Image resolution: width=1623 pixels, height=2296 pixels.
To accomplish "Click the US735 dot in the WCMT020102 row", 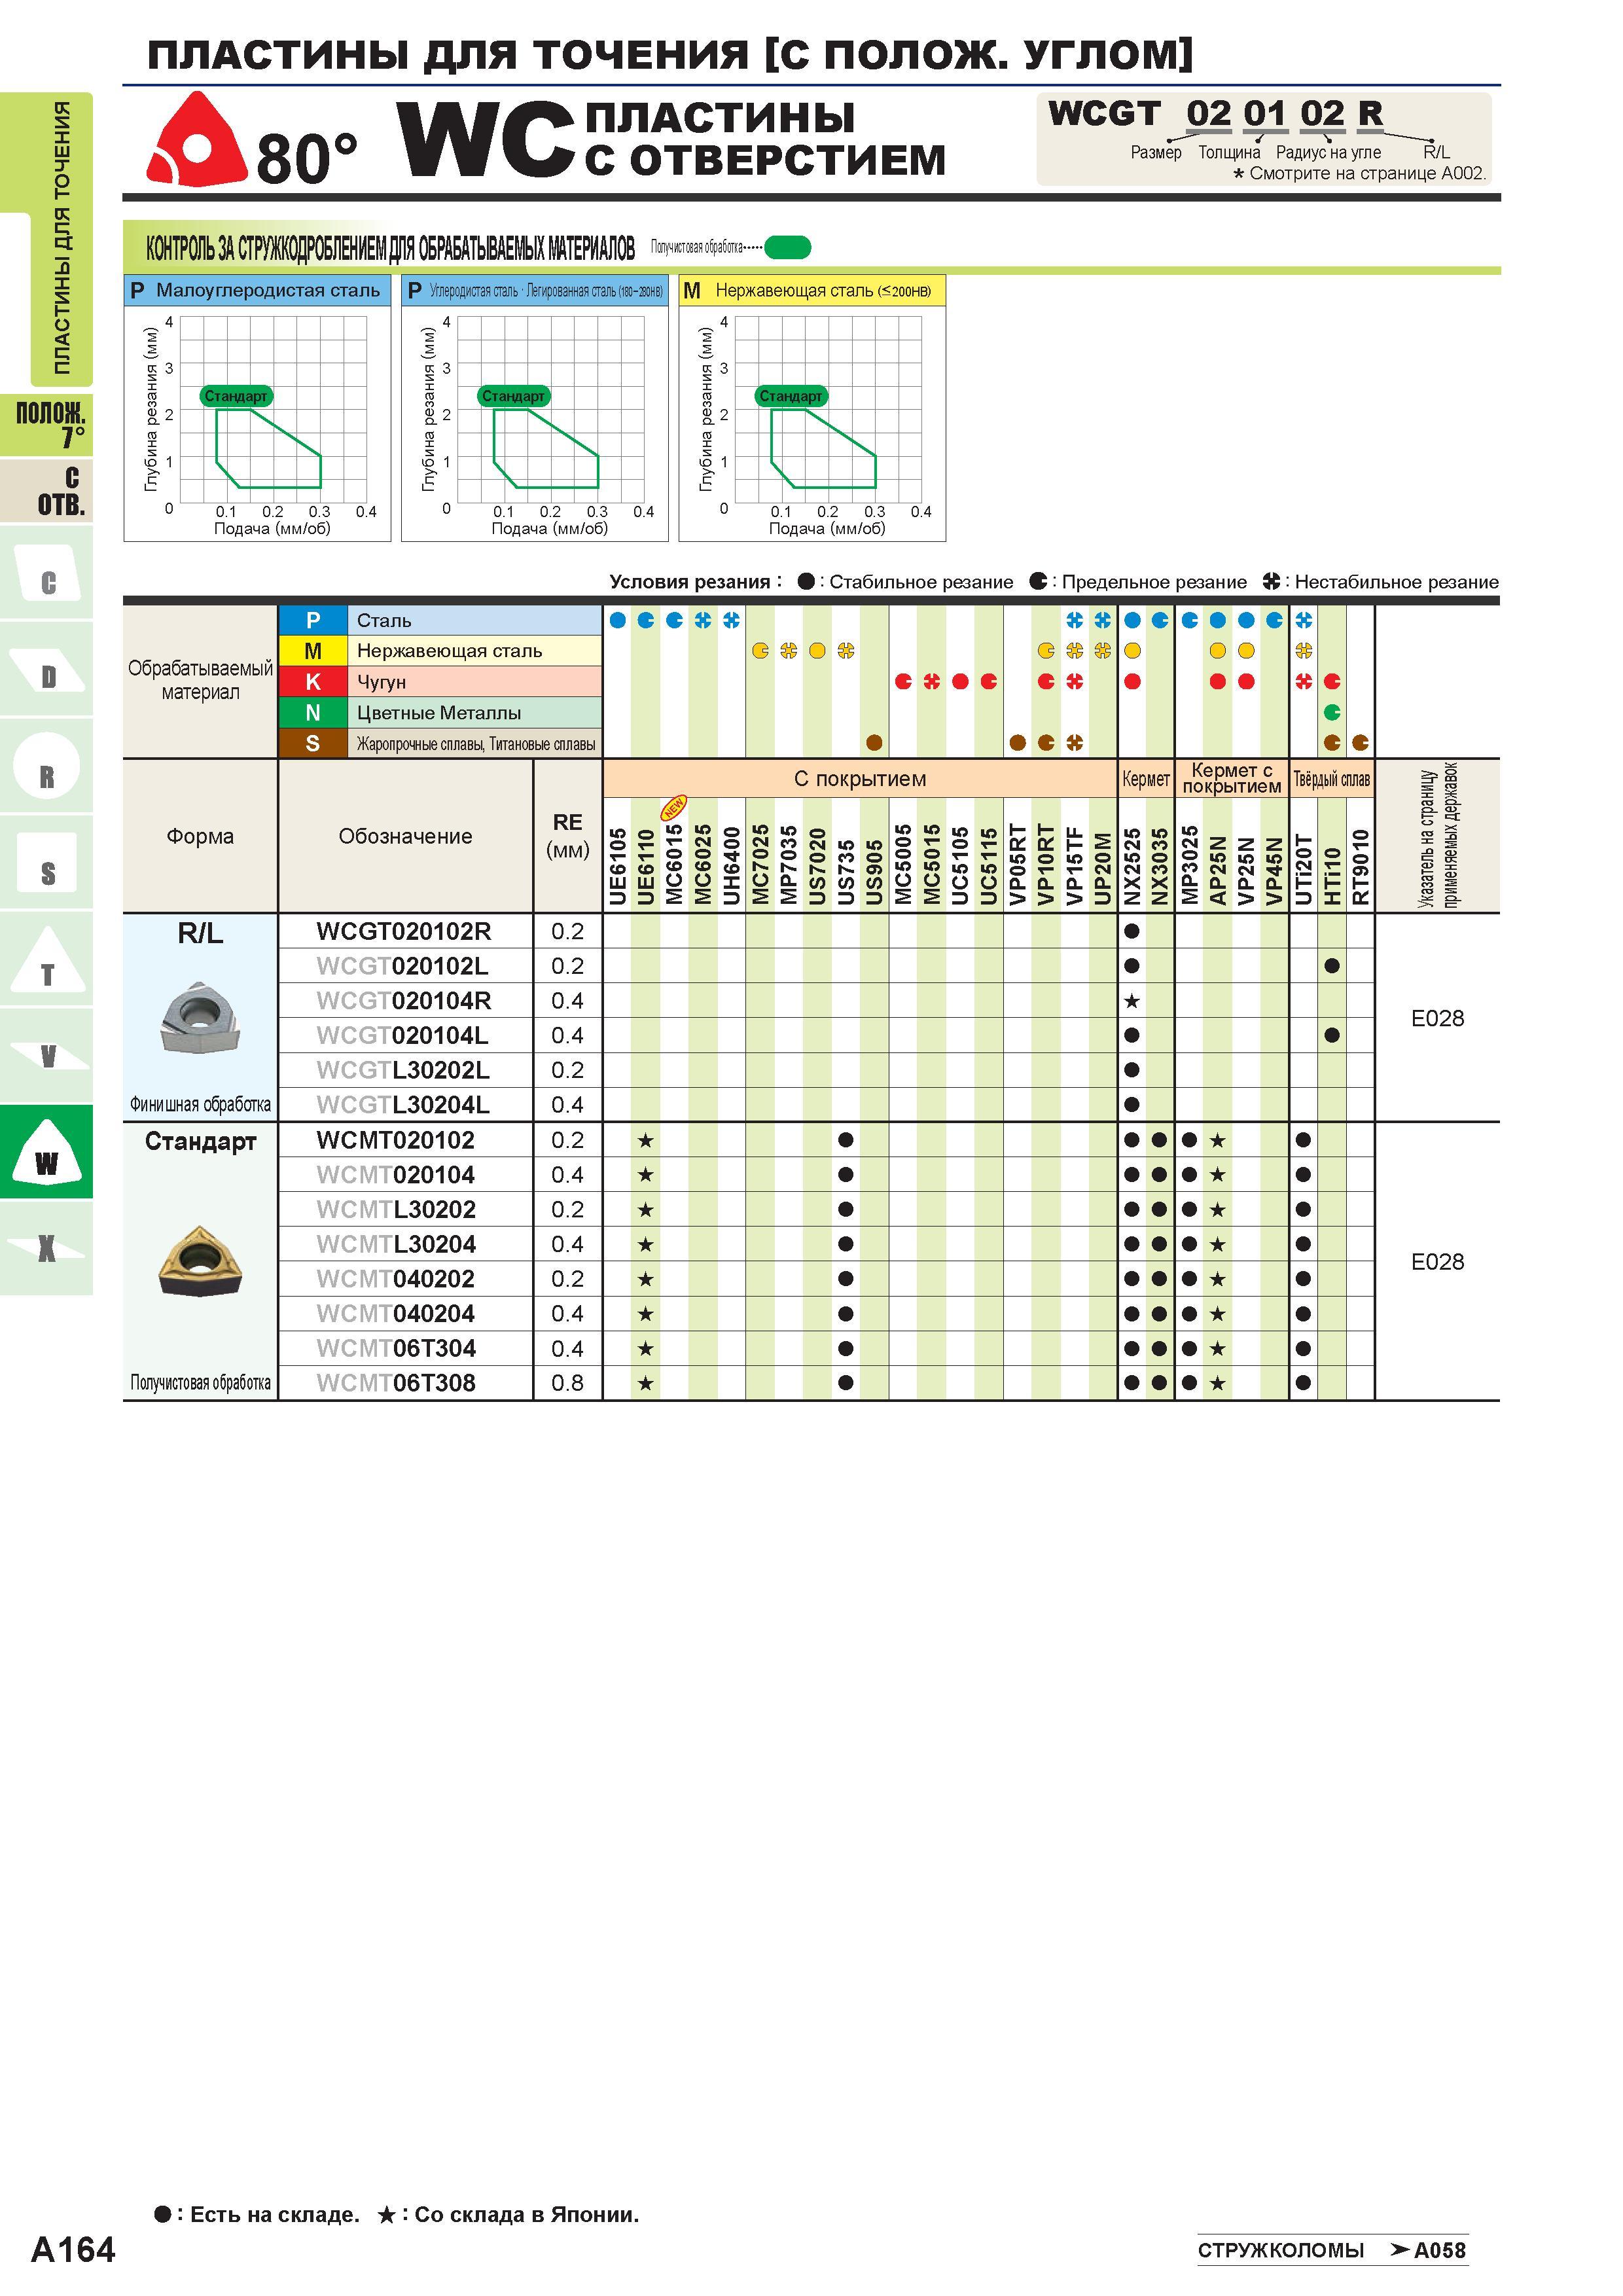I will click(846, 1140).
